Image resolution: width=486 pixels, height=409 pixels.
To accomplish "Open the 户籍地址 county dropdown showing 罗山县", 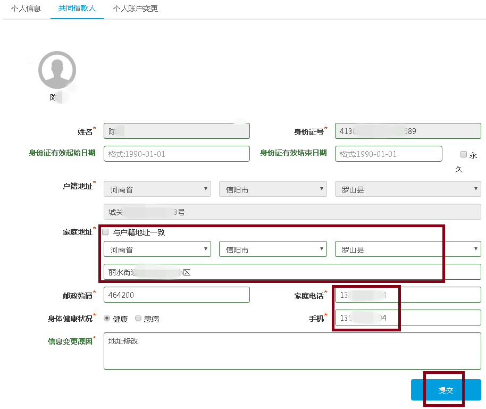I will (x=407, y=189).
